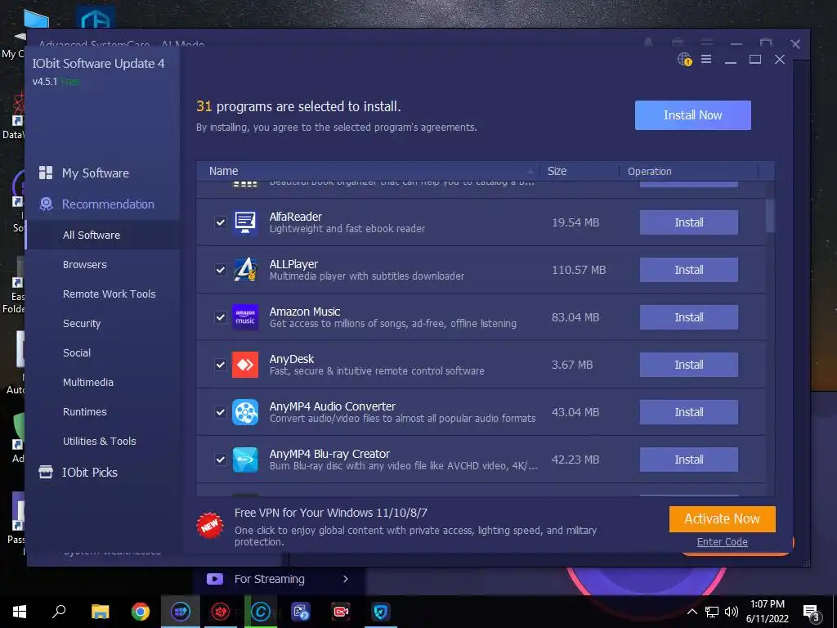Screen dimensions: 837x628
Task: Uncheck the AnyMP4 Audio Converter checkbox
Action: tap(221, 412)
